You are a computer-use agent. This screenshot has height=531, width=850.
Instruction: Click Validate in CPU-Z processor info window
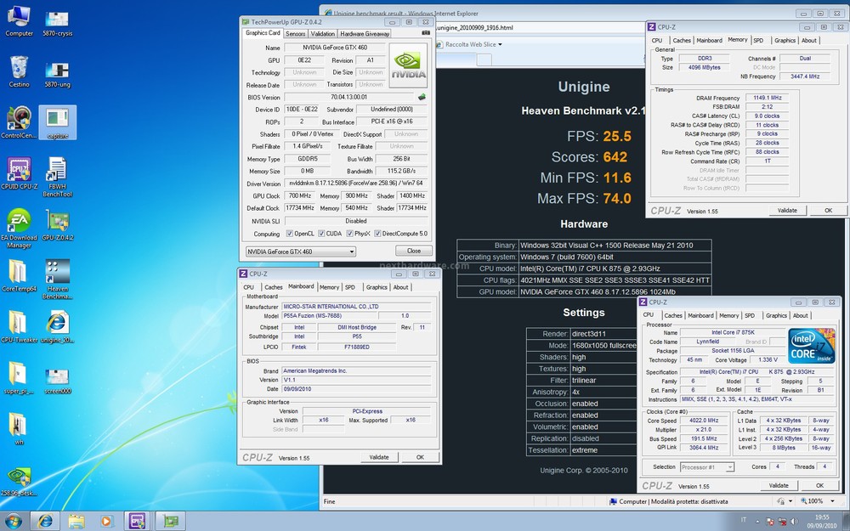click(779, 485)
